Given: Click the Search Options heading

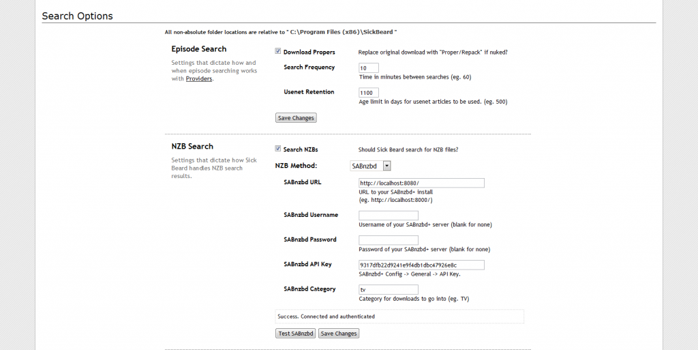Looking at the screenshot, I should click(78, 16).
